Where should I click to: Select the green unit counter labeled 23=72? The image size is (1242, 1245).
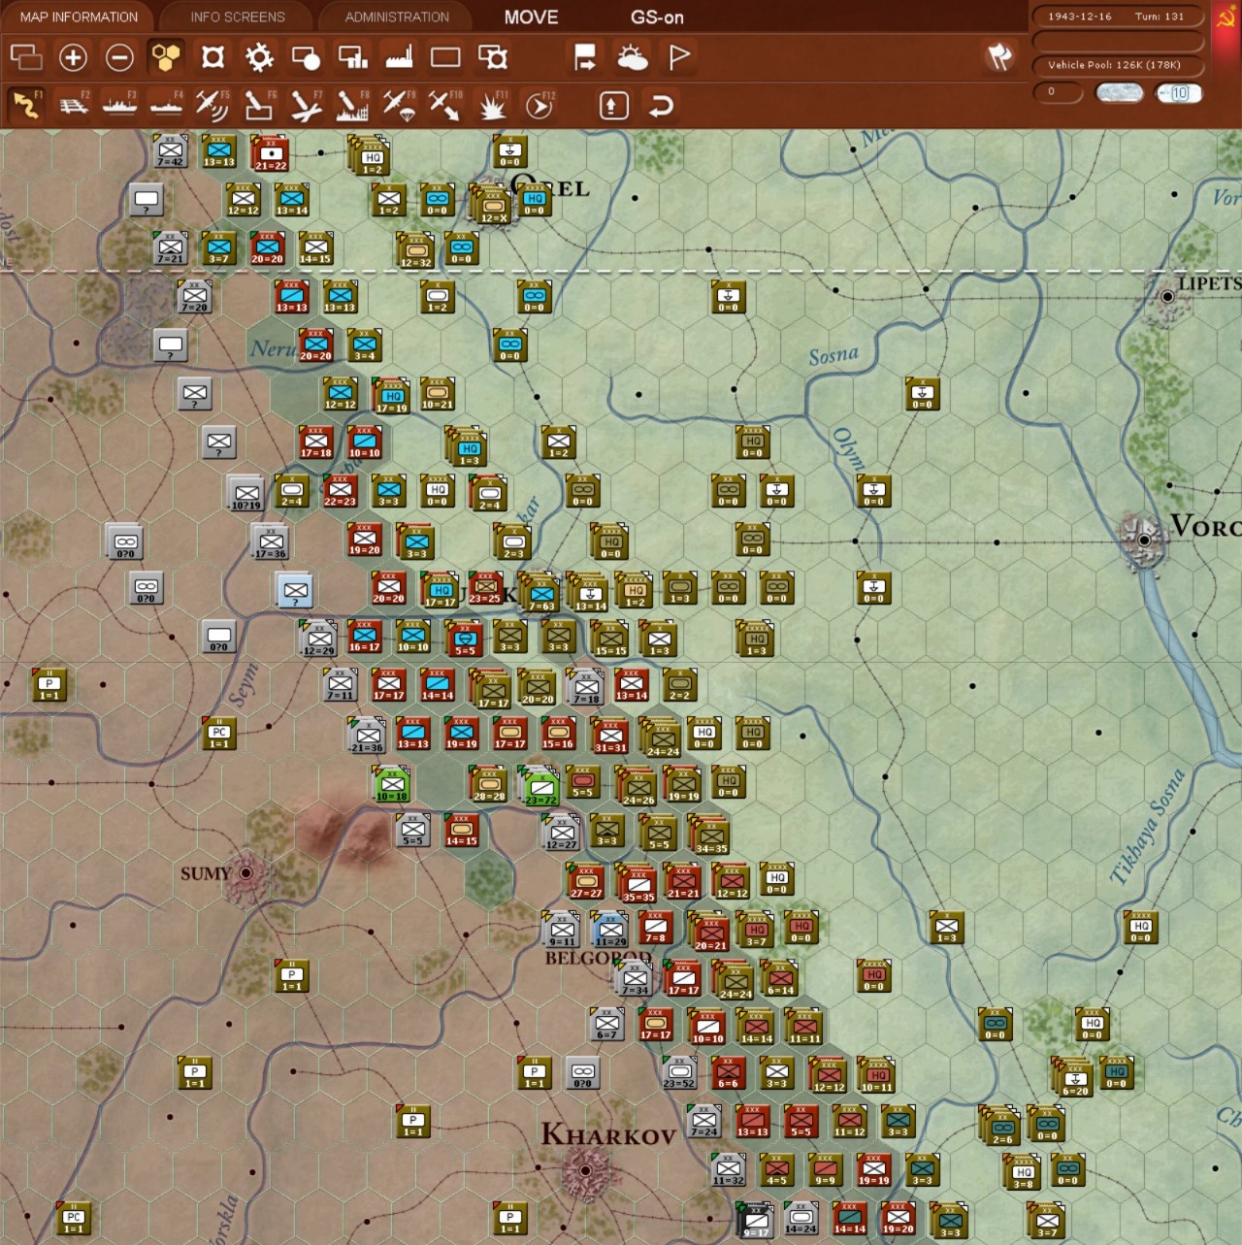(x=539, y=786)
